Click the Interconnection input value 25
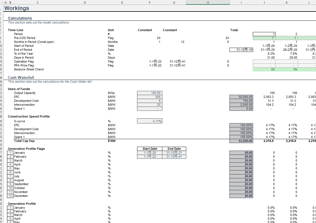The width and height of the screenshot is (316, 223). [149, 105]
